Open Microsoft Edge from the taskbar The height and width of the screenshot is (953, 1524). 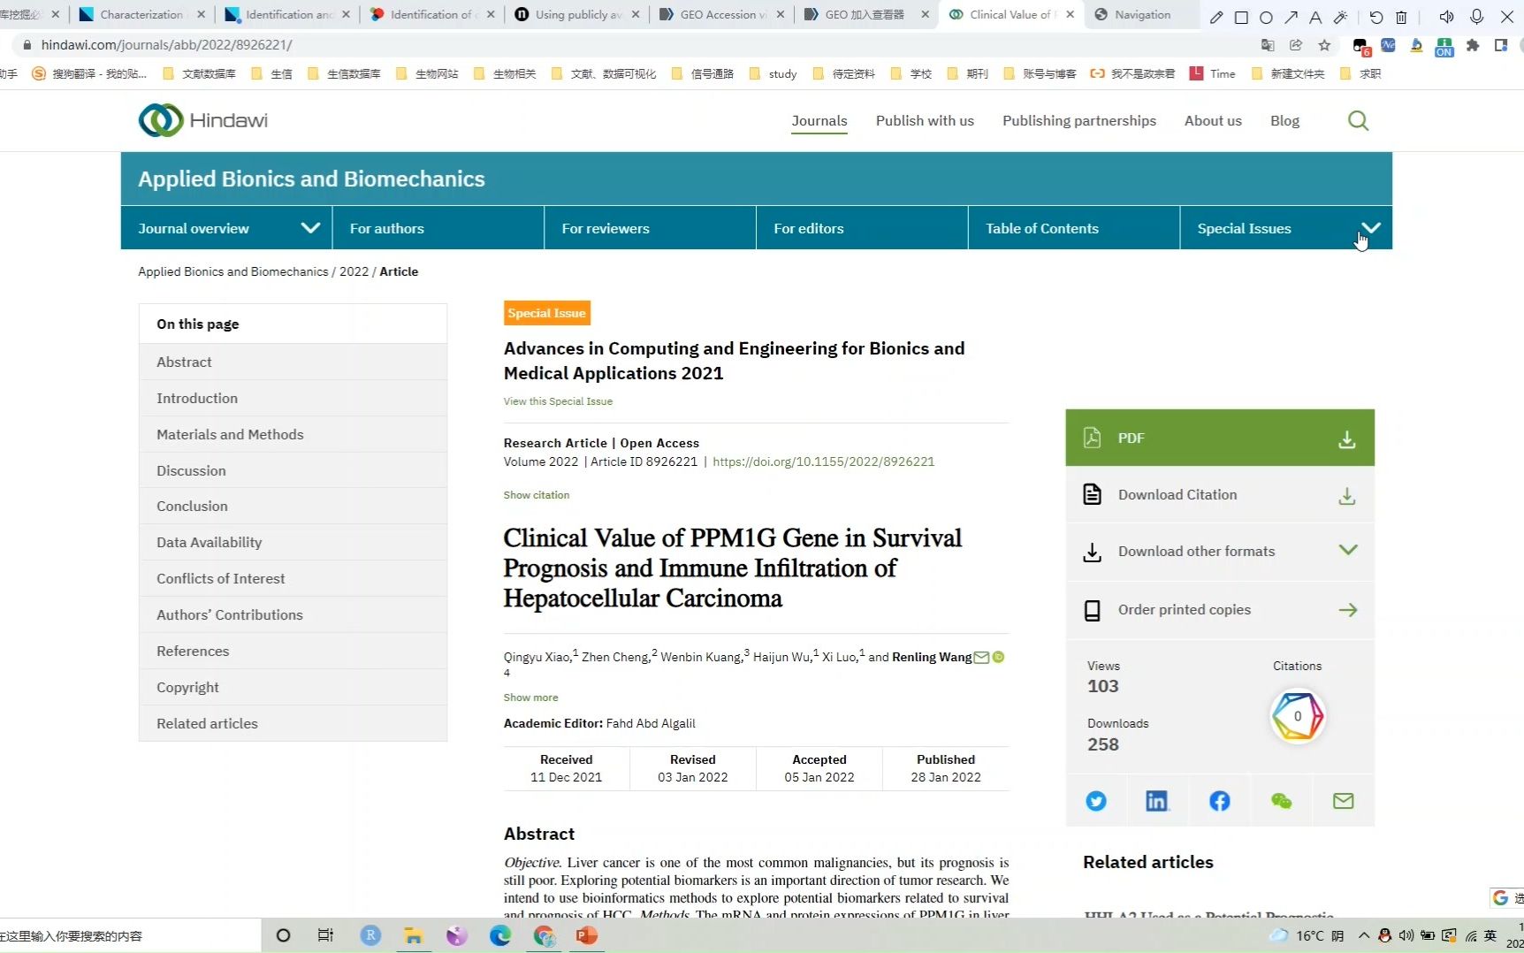click(x=500, y=935)
